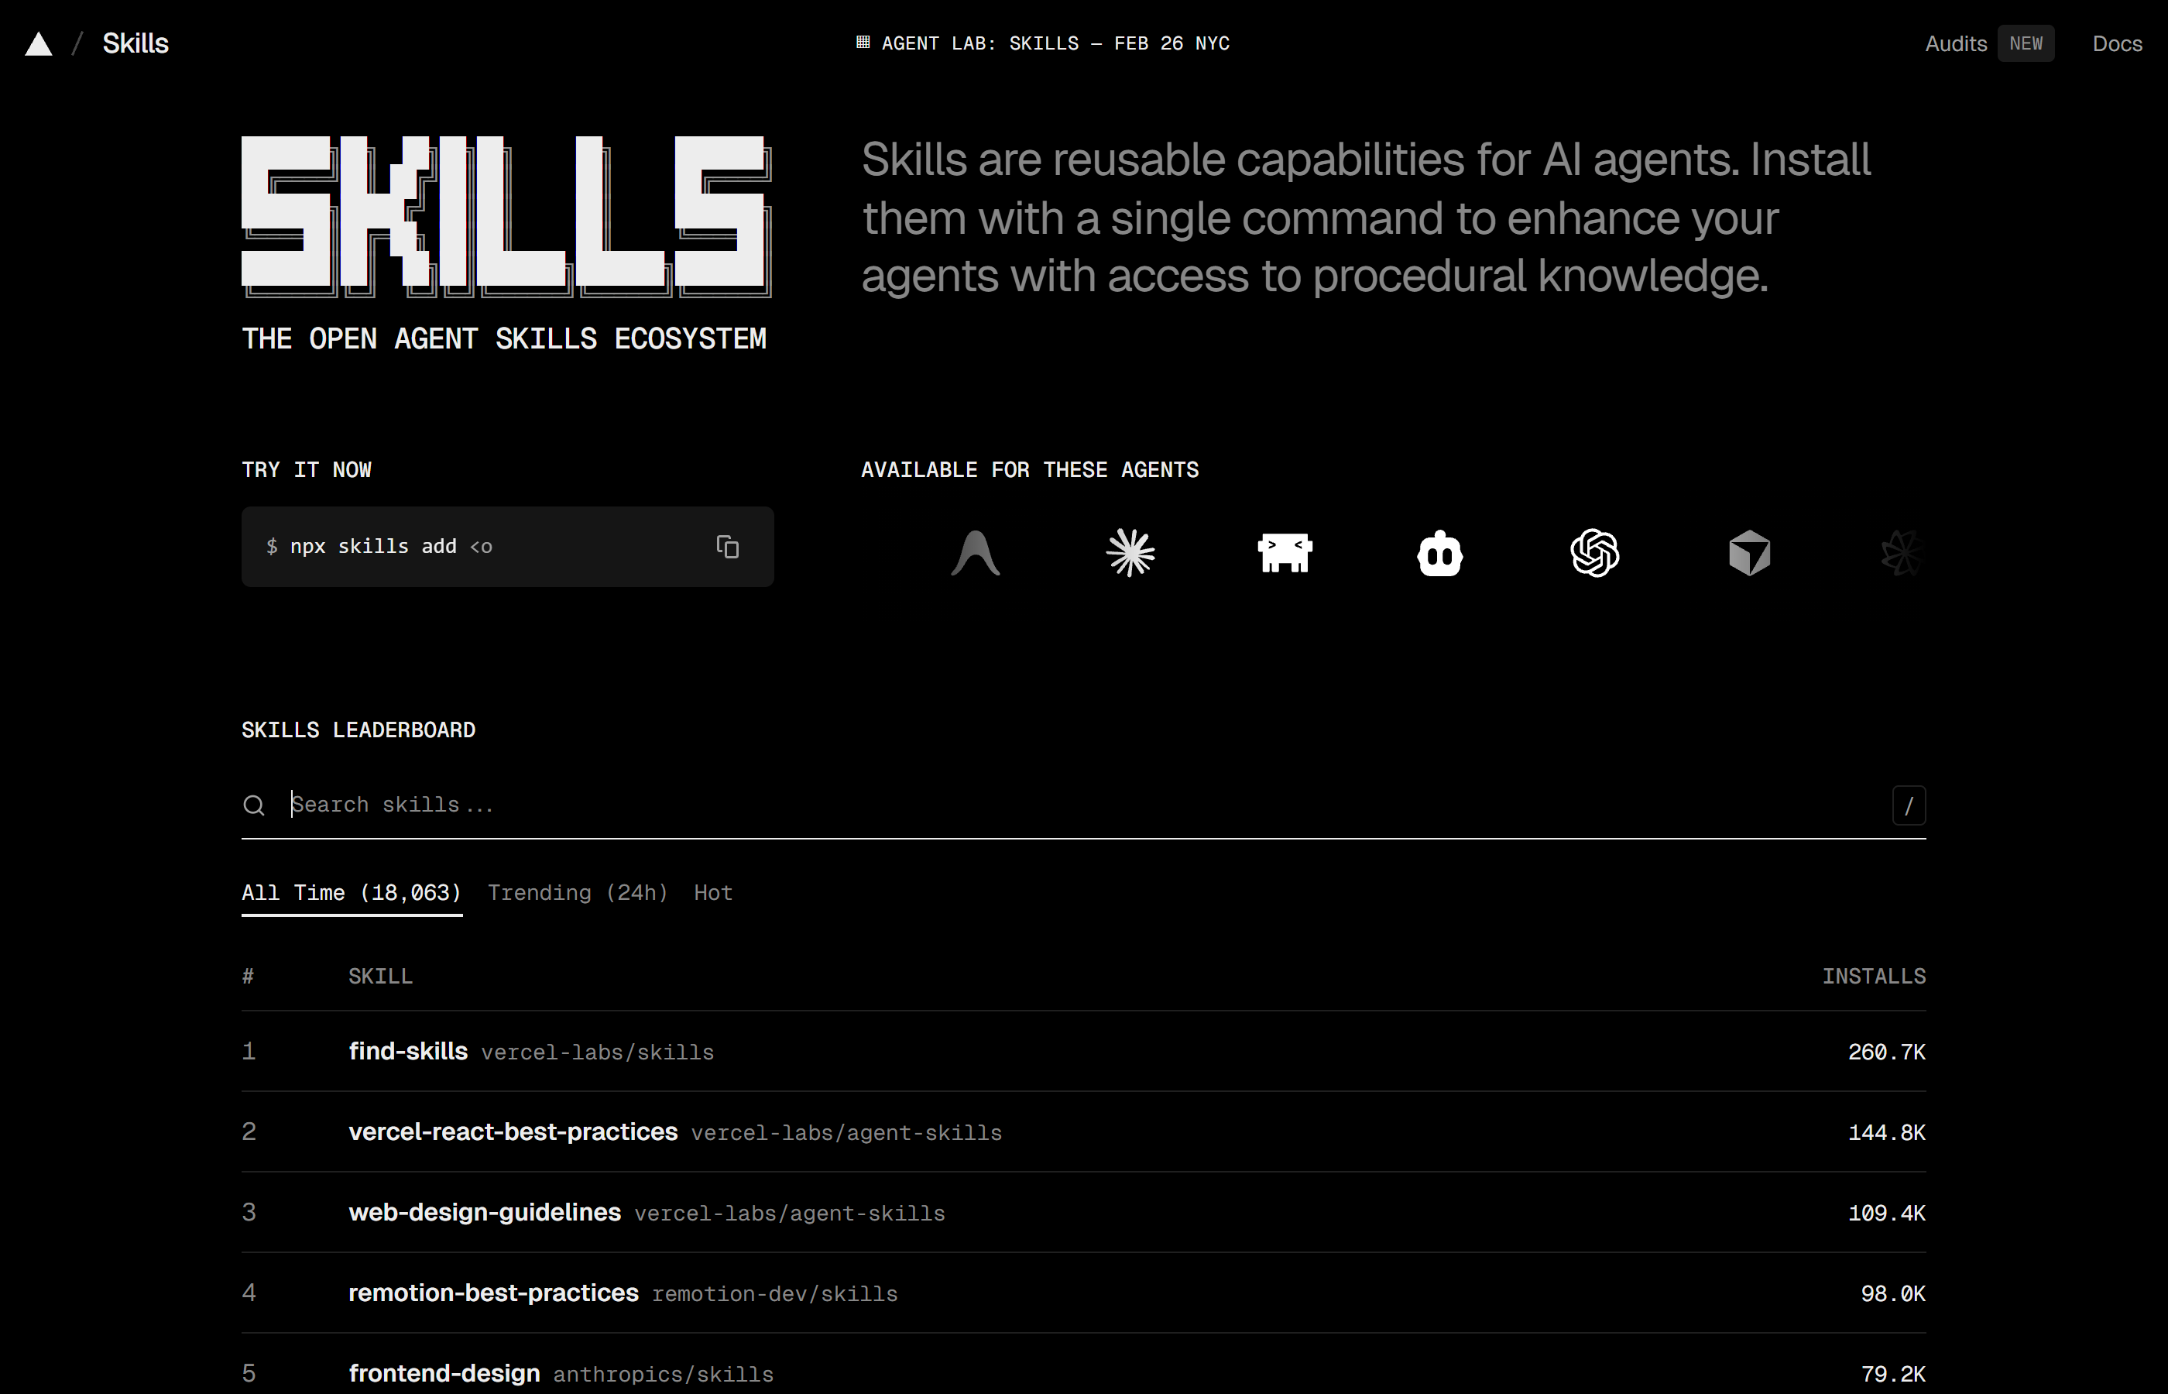The image size is (2168, 1394).
Task: Open the Docs link
Action: click(2116, 43)
